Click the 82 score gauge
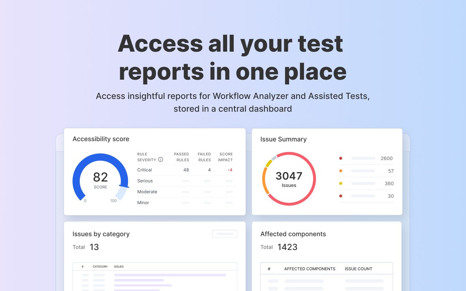 (100, 177)
